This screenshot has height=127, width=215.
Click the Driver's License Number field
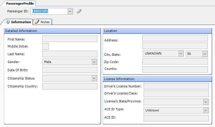pos(176,86)
